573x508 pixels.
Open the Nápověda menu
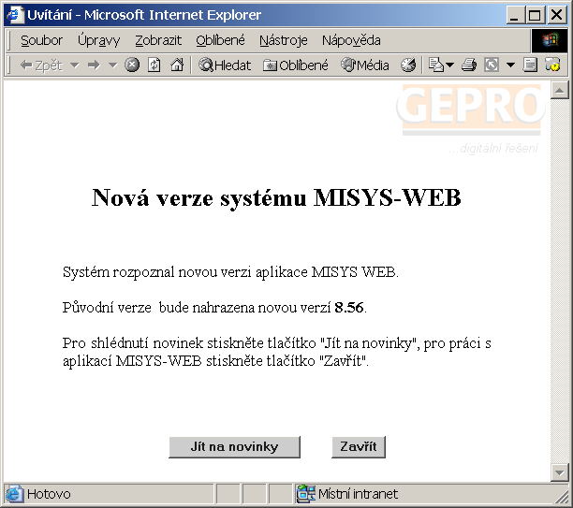pyautogui.click(x=351, y=40)
